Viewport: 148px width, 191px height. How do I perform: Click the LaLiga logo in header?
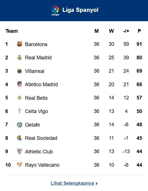pyautogui.click(x=55, y=11)
